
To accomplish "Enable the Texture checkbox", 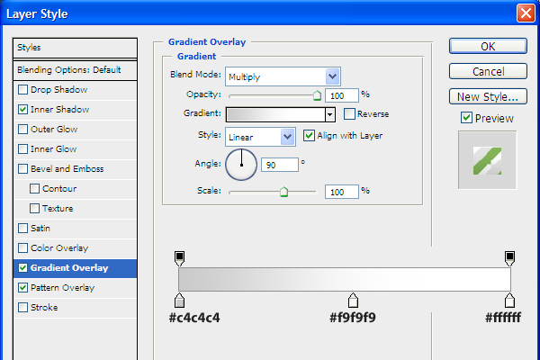I will [34, 209].
